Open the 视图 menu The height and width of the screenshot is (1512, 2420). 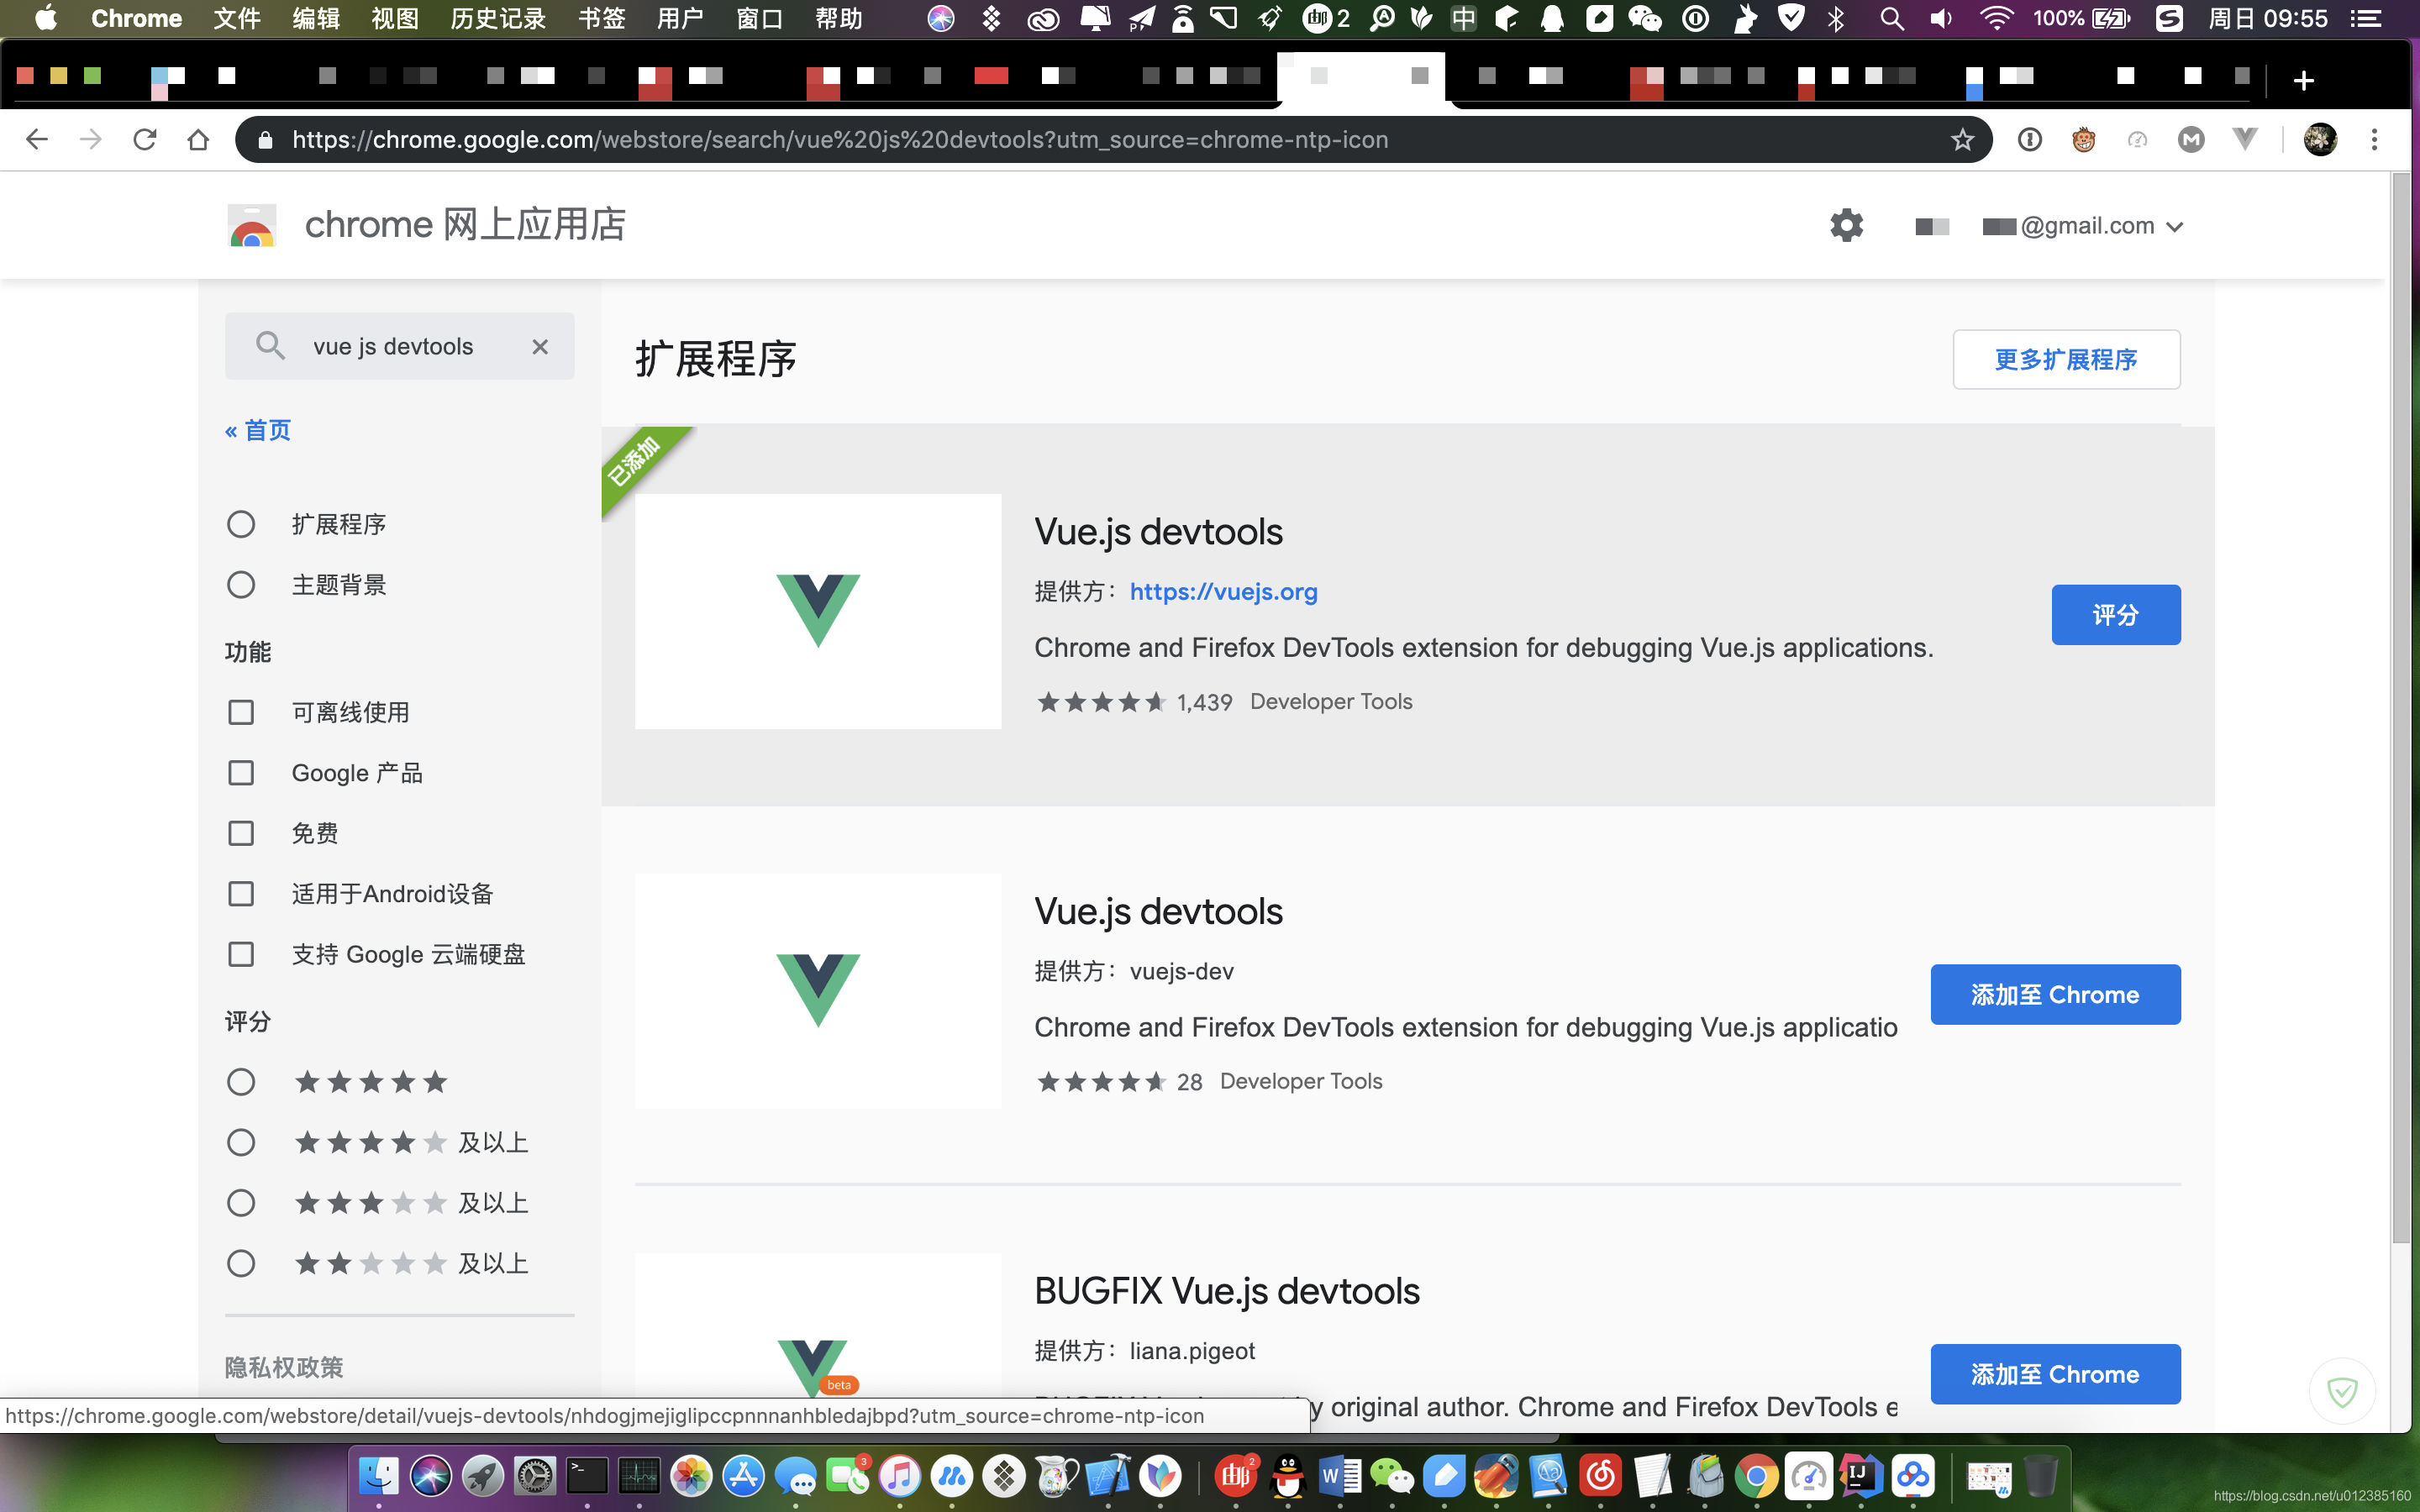pyautogui.click(x=395, y=18)
